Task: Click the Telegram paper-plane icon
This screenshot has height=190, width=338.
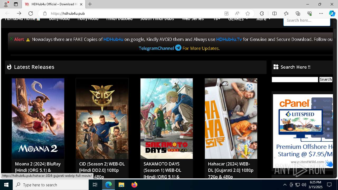Action: click(178, 48)
